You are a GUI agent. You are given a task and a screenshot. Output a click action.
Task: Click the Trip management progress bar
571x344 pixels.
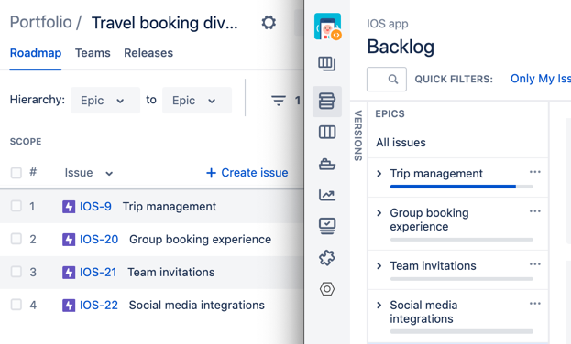pyautogui.click(x=461, y=187)
